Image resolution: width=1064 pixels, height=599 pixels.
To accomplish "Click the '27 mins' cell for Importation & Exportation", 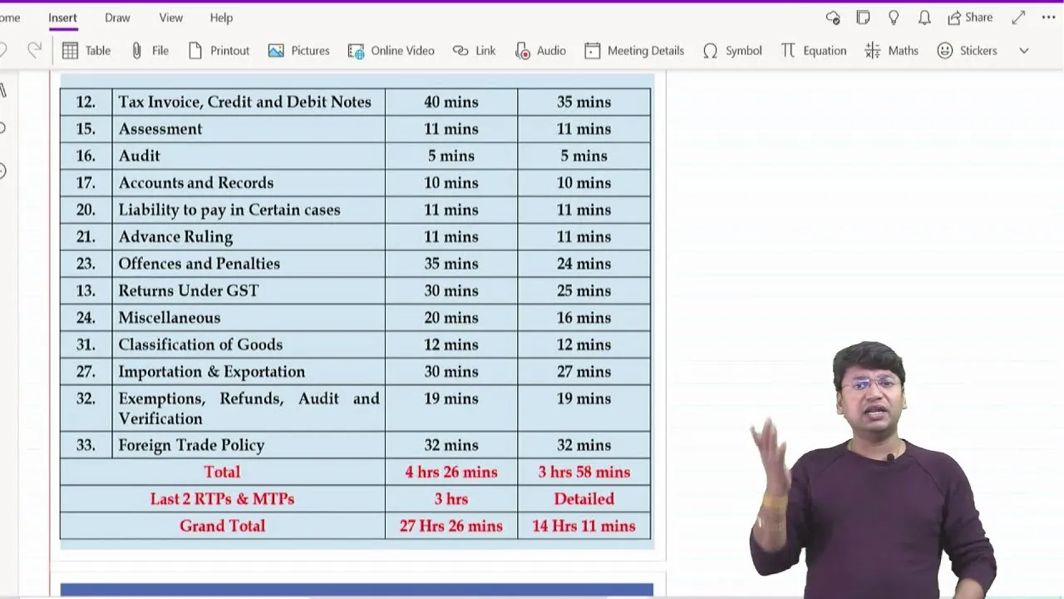I will click(584, 371).
